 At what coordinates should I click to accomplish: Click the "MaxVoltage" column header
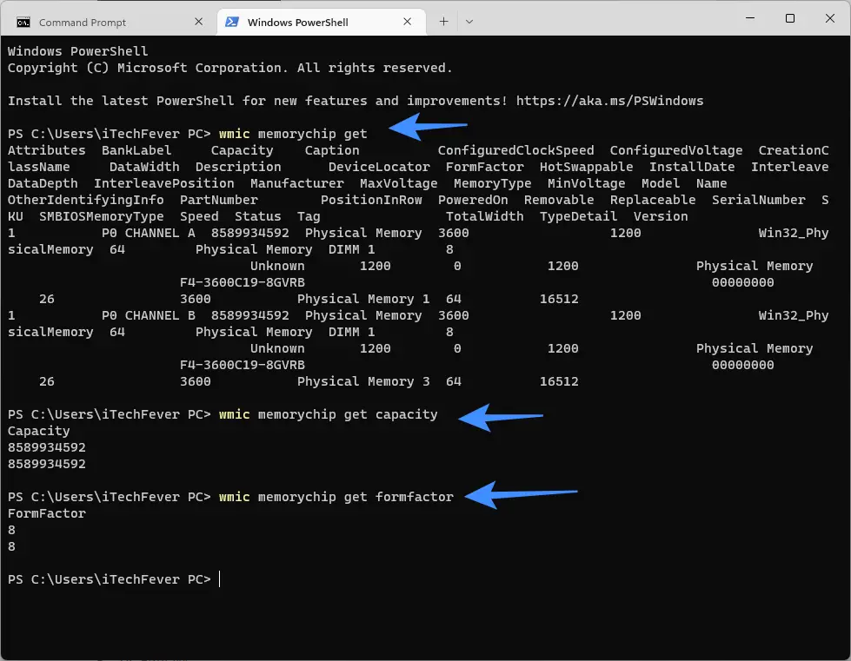(398, 183)
